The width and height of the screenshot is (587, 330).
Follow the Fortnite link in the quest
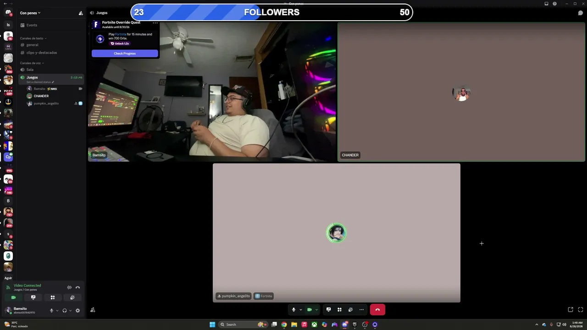(x=121, y=34)
